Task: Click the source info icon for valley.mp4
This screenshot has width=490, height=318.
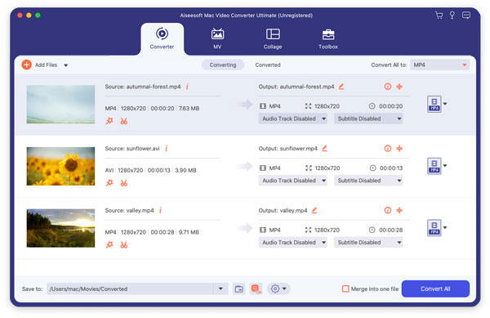Action: pyautogui.click(x=160, y=210)
